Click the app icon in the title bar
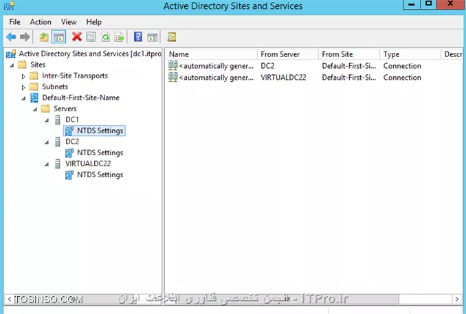466x314 pixels. 9,5
